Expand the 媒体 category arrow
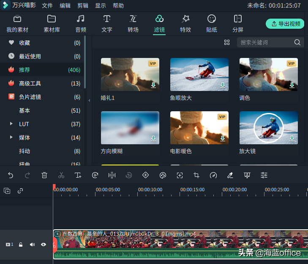This screenshot has height=264, width=308. click(x=11, y=137)
